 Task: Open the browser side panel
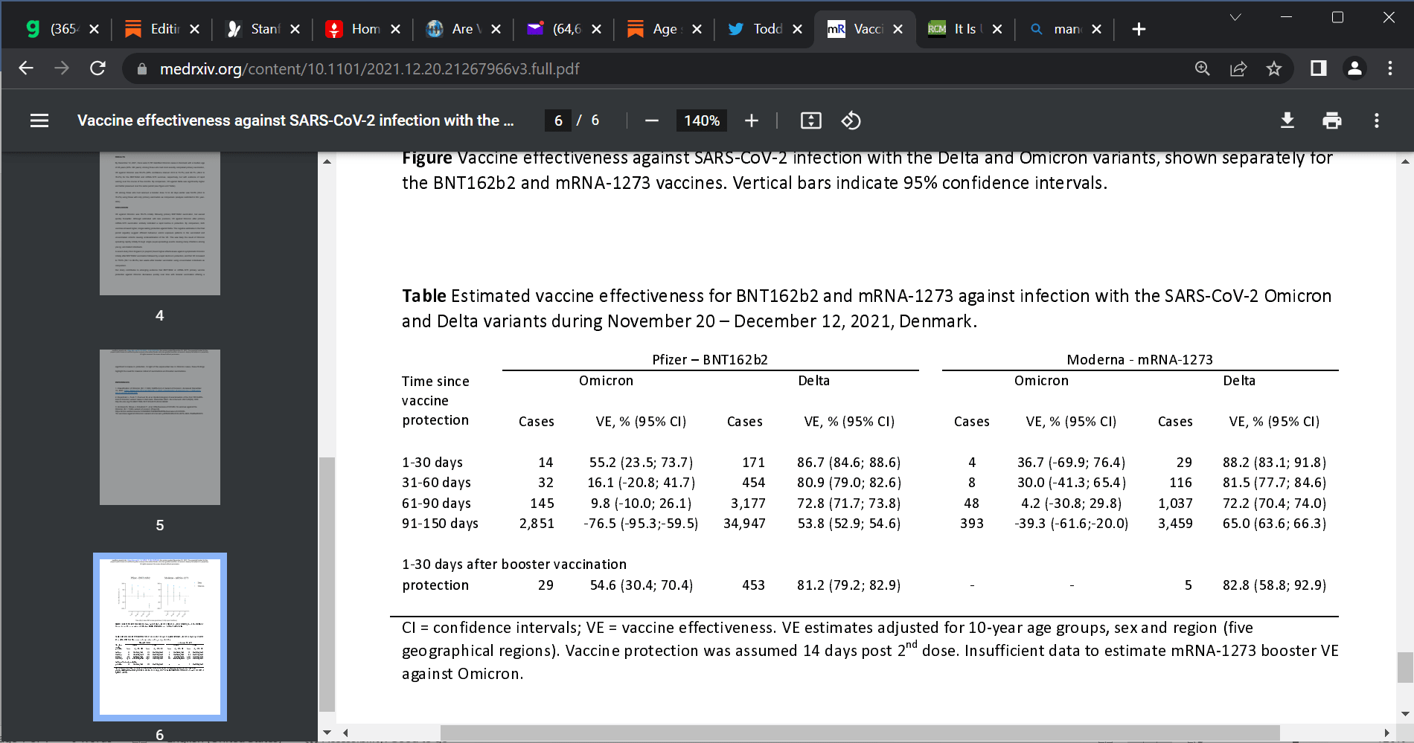1318,68
